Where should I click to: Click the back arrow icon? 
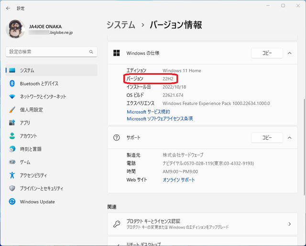pyautogui.click(x=8, y=8)
